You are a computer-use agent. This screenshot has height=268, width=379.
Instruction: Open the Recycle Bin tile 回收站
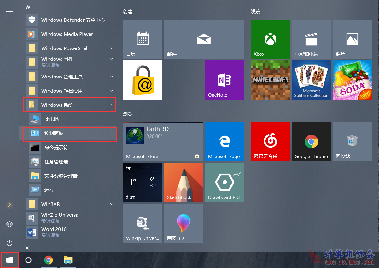point(352,141)
